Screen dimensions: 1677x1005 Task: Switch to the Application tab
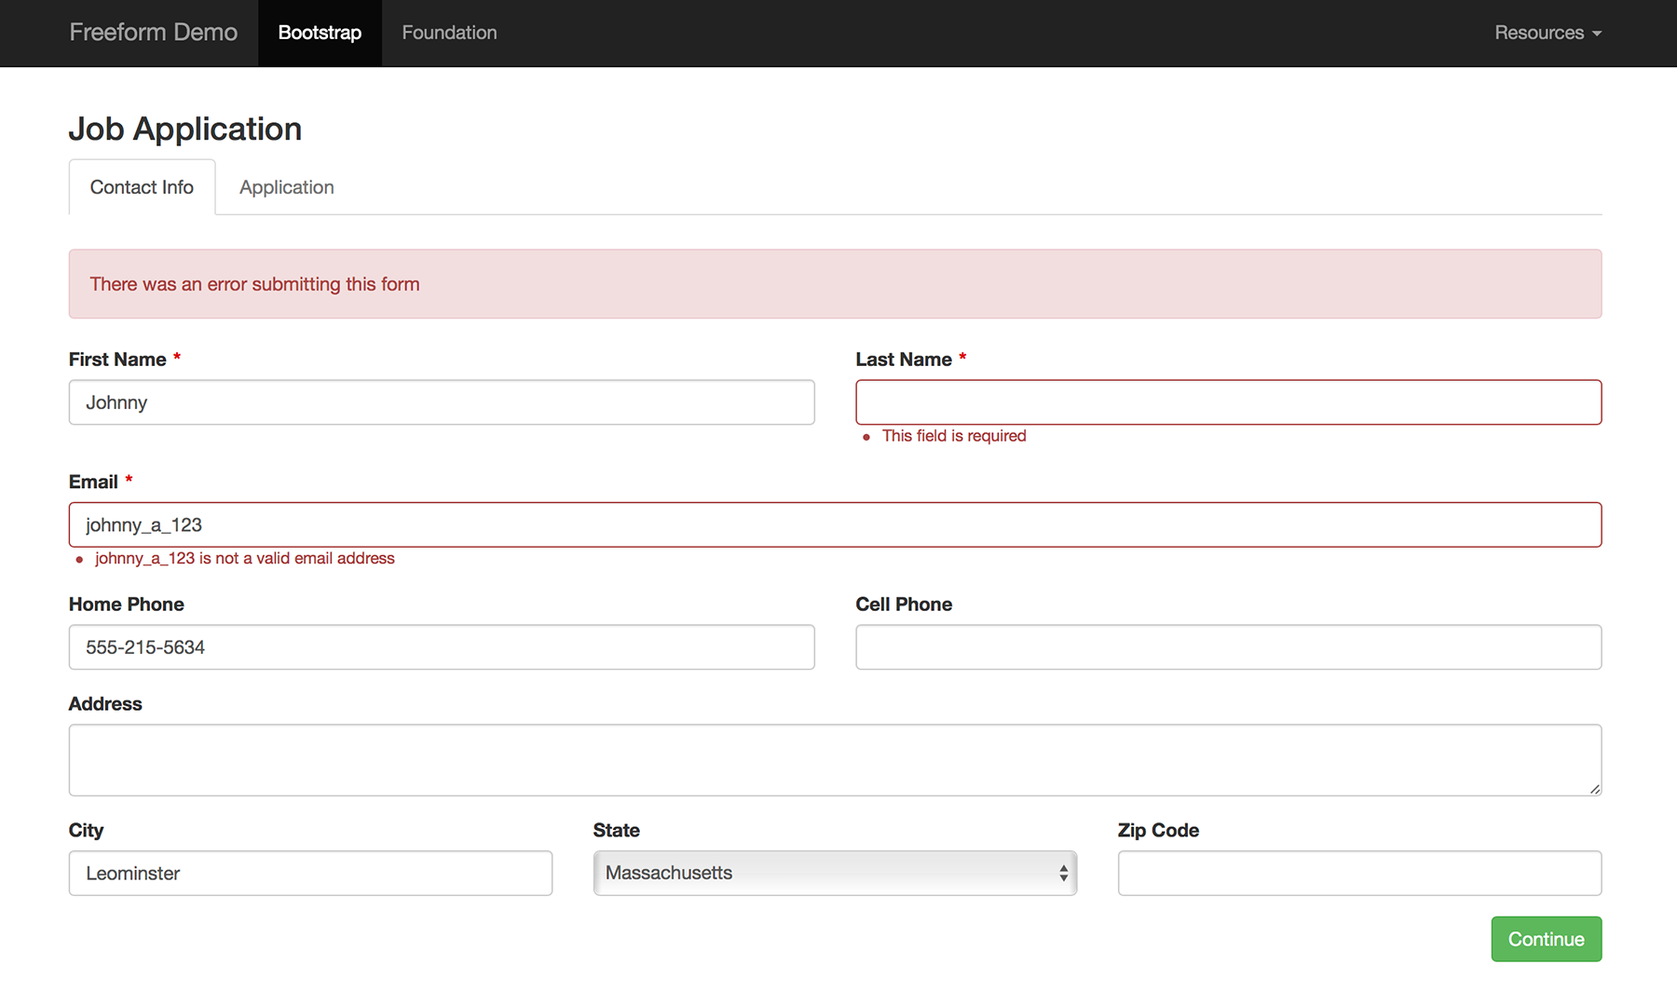[x=286, y=186]
